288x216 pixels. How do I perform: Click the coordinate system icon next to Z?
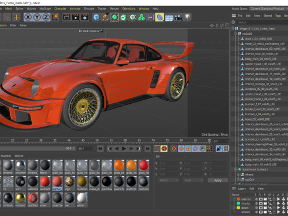(55, 17)
